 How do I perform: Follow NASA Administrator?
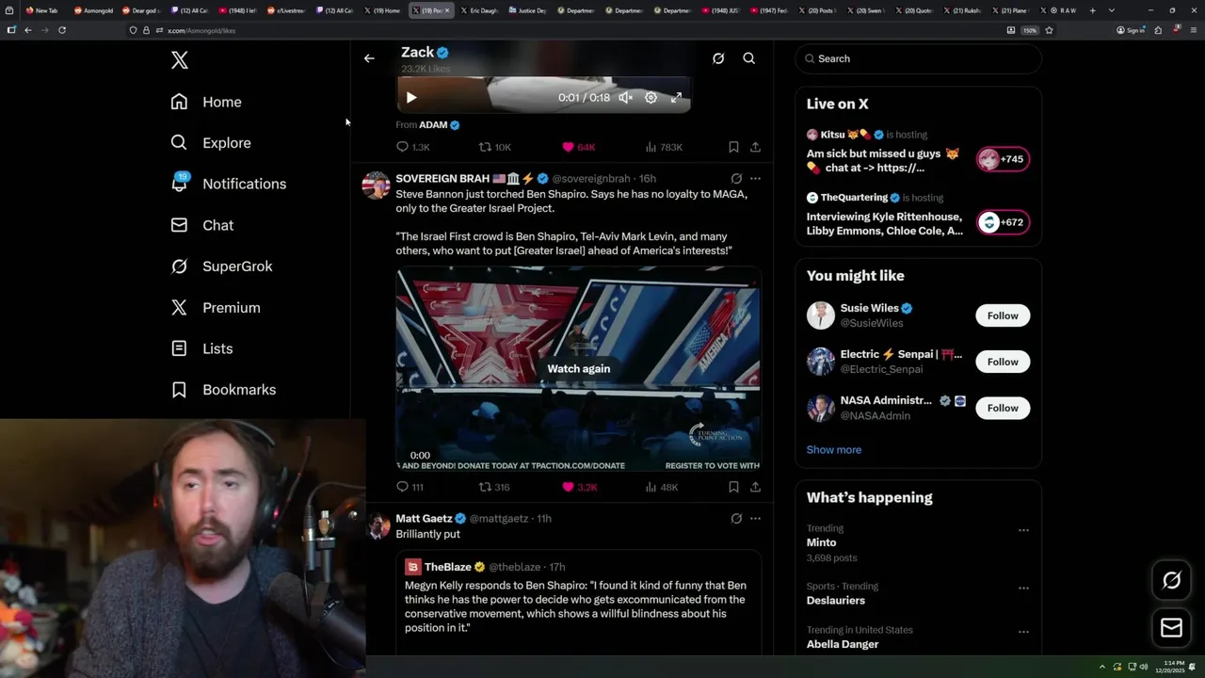pos(1003,408)
